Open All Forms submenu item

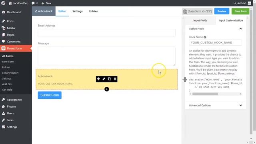point(8,56)
